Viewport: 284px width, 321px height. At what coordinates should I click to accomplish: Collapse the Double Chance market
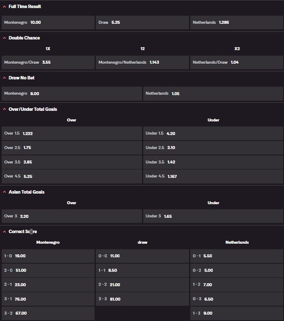pyautogui.click(x=5, y=38)
